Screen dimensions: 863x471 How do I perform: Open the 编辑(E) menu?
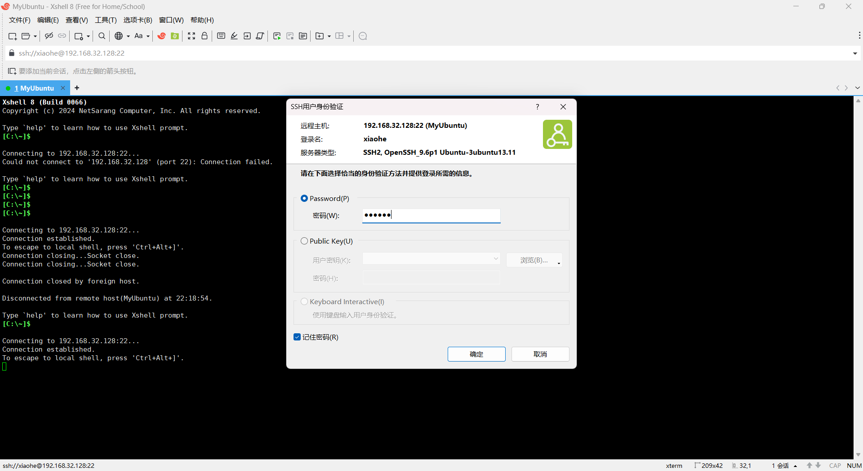pos(48,20)
